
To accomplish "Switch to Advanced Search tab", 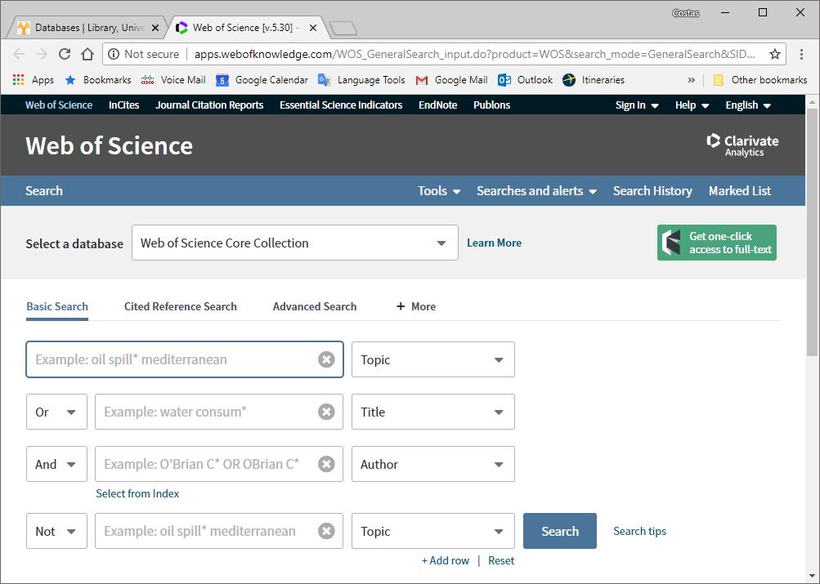I will 315,306.
